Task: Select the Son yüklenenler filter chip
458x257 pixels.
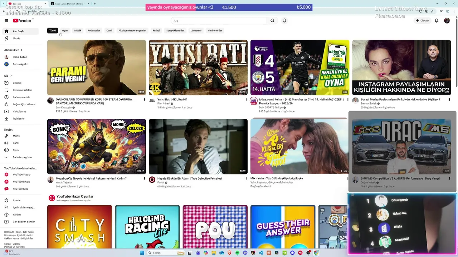Action: click(175, 31)
